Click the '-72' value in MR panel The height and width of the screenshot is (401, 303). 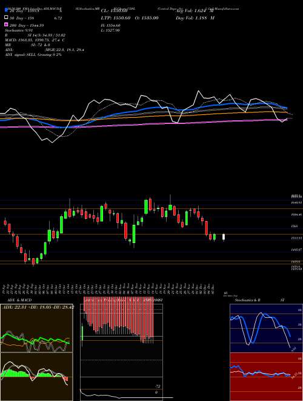pos(158,386)
